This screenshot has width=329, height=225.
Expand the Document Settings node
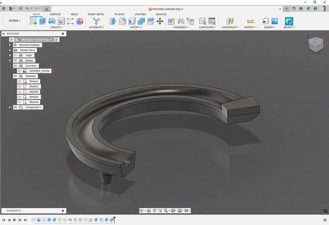pos(10,45)
